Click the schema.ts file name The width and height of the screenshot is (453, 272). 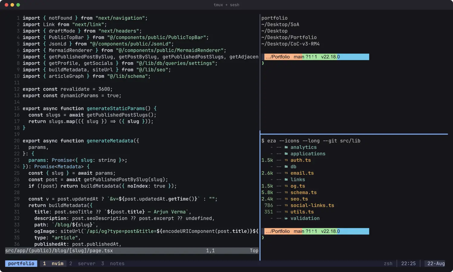point(304,192)
